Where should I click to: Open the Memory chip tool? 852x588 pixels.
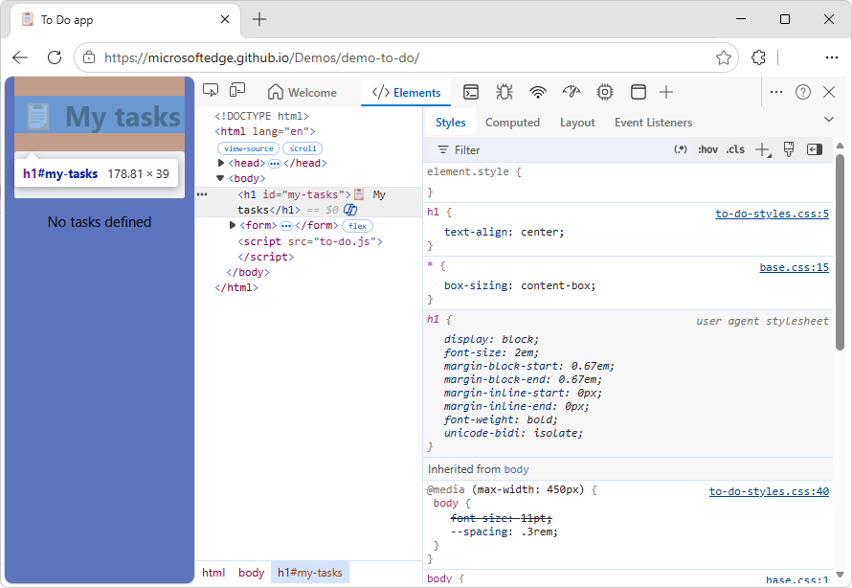click(605, 92)
